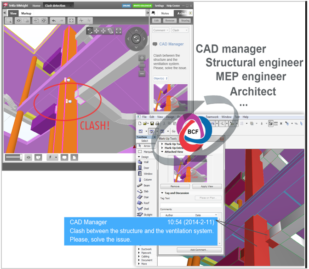309x269 pixels.
Task: Collapse the Attached View section
Action: tap(162, 152)
